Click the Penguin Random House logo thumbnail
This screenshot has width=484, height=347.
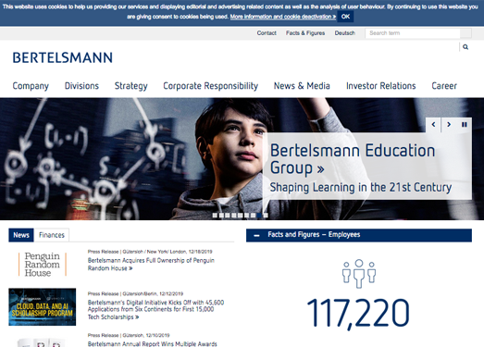(x=43, y=265)
